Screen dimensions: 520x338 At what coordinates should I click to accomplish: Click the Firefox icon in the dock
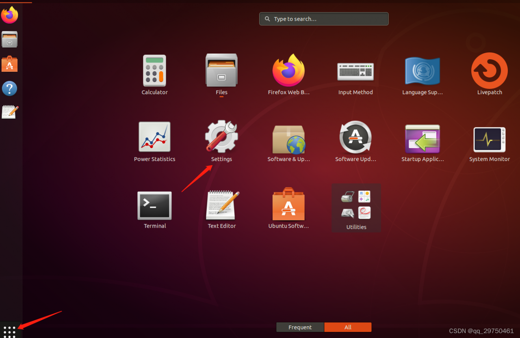[x=9, y=15]
